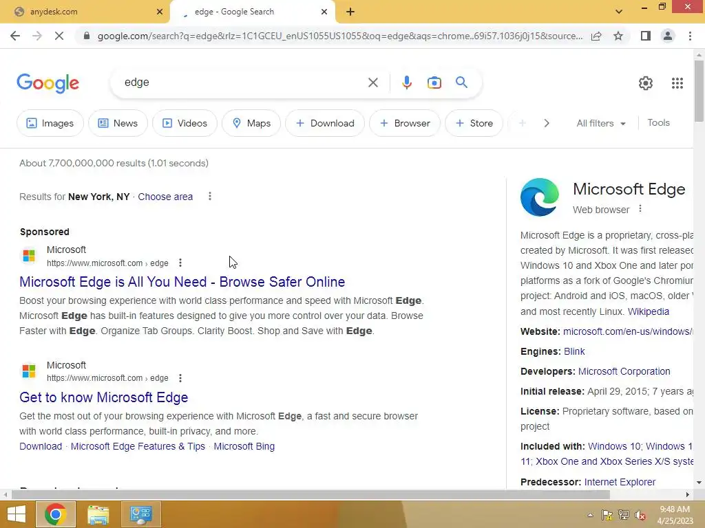
Task: Open the tab search dropdown chevron
Action: [x=619, y=12]
